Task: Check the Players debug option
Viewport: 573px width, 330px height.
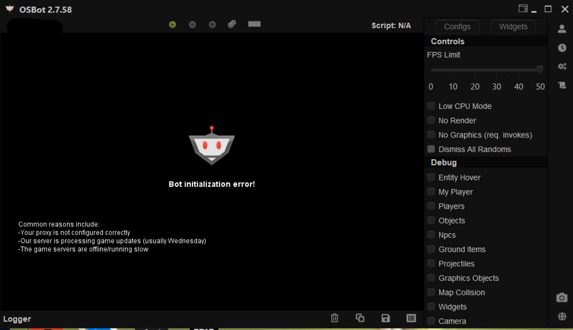Action: pos(431,206)
